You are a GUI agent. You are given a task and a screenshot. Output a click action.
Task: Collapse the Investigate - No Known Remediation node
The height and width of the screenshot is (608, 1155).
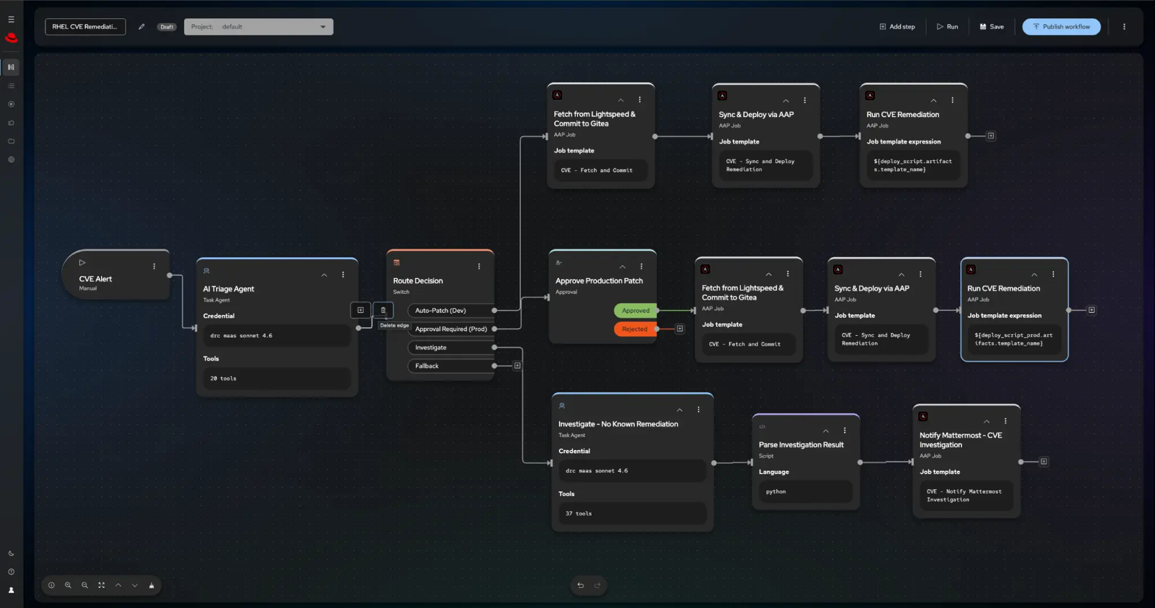coord(679,410)
